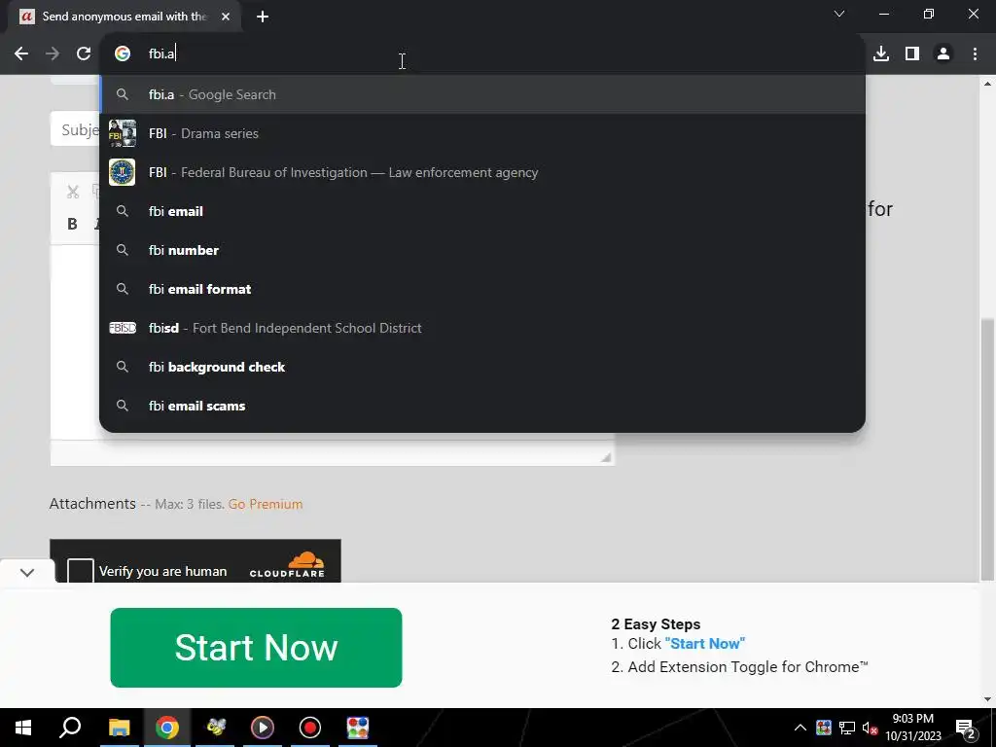The image size is (996, 747).
Task: Close the 'Send anonymous email' tab
Action: [x=226, y=17]
